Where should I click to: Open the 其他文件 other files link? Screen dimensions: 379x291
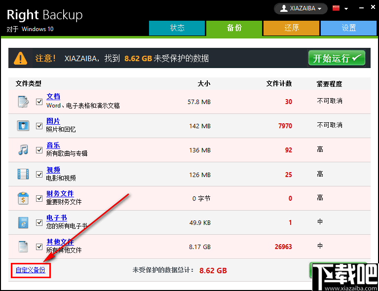pyautogui.click(x=60, y=242)
